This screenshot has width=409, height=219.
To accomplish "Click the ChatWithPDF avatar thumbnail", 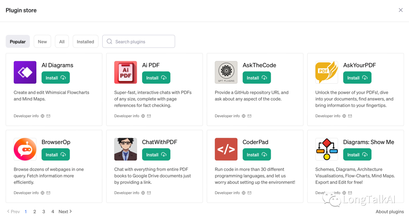I will (x=125, y=149).
